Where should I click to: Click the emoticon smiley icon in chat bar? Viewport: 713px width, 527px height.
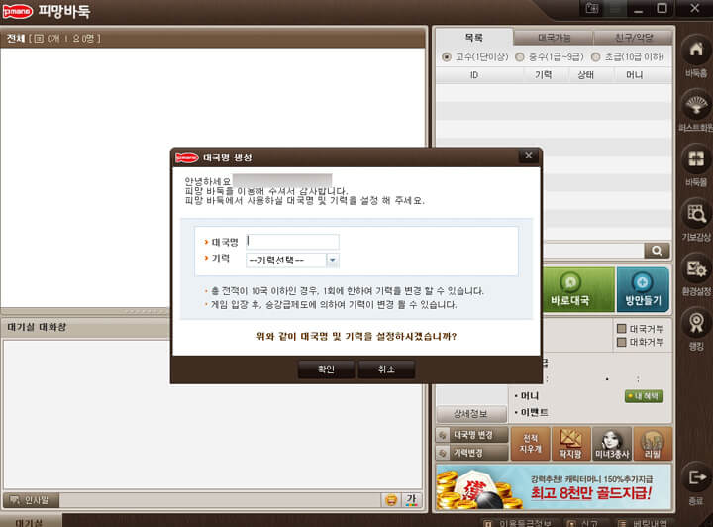[391, 500]
